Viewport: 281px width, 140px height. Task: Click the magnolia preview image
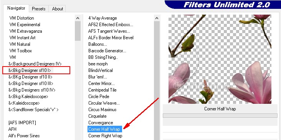[220, 59]
